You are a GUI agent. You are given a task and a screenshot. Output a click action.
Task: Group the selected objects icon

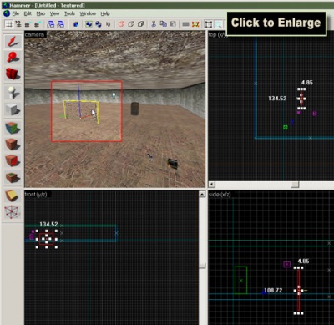tap(89, 24)
